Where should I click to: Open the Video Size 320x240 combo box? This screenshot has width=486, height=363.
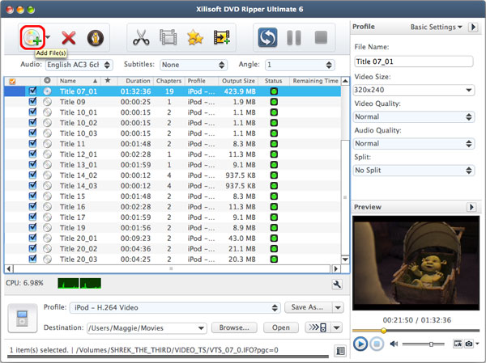[414, 90]
